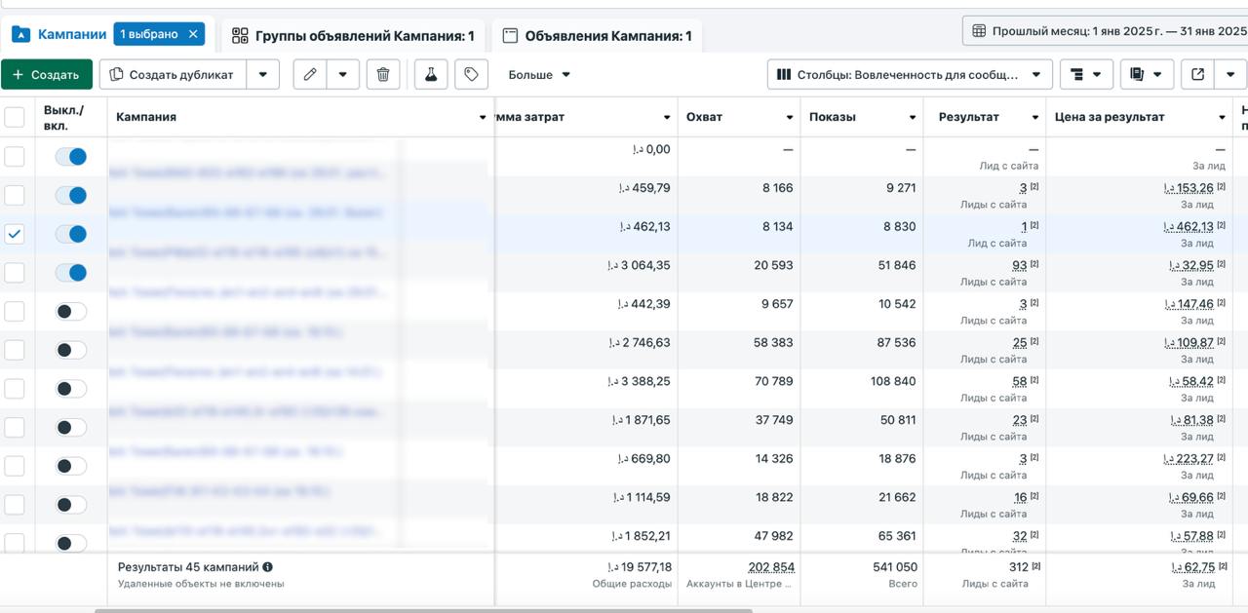Click the pencil edit icon
The height and width of the screenshot is (613, 1248).
tap(310, 74)
